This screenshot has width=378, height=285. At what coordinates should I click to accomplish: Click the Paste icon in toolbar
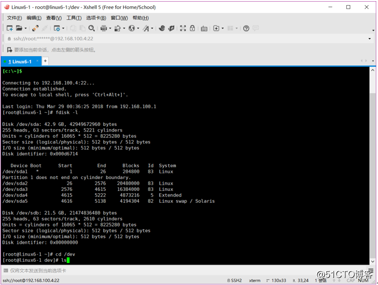click(82, 28)
